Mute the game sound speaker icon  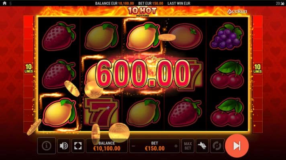(63, 146)
